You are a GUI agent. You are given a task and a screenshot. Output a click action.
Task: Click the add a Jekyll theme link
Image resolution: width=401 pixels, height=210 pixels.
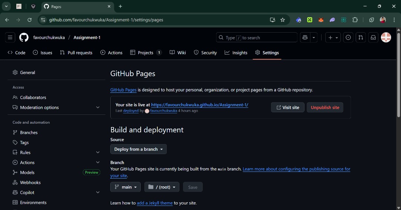(x=154, y=203)
